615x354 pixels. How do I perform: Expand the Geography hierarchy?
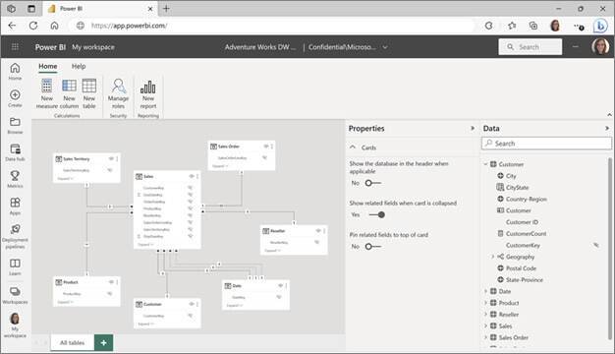click(493, 257)
